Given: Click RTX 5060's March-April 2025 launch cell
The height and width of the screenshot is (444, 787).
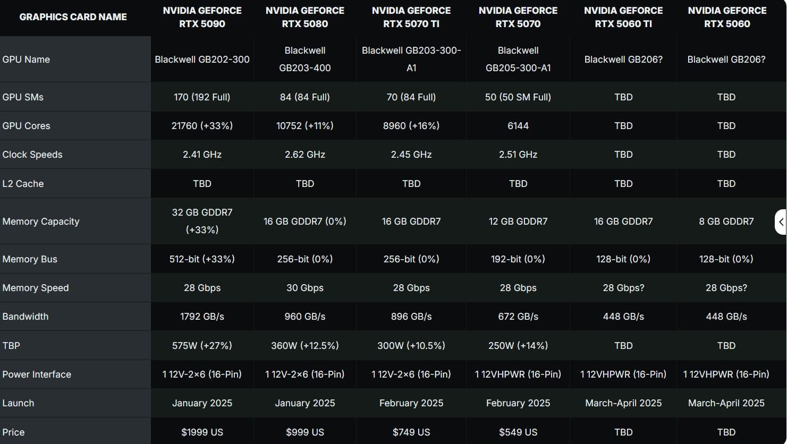Looking at the screenshot, I should pyautogui.click(x=726, y=403).
